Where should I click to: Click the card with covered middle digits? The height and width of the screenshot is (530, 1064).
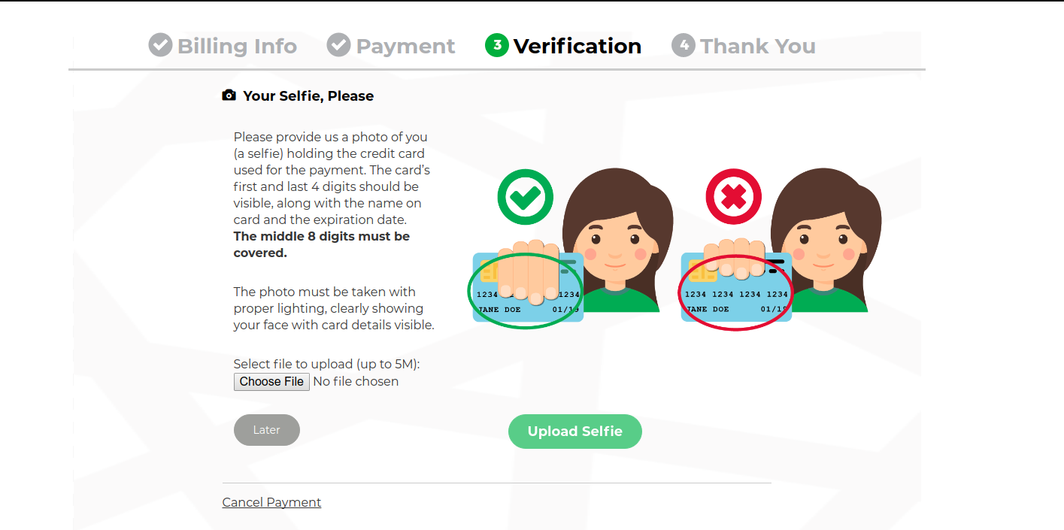(526, 289)
